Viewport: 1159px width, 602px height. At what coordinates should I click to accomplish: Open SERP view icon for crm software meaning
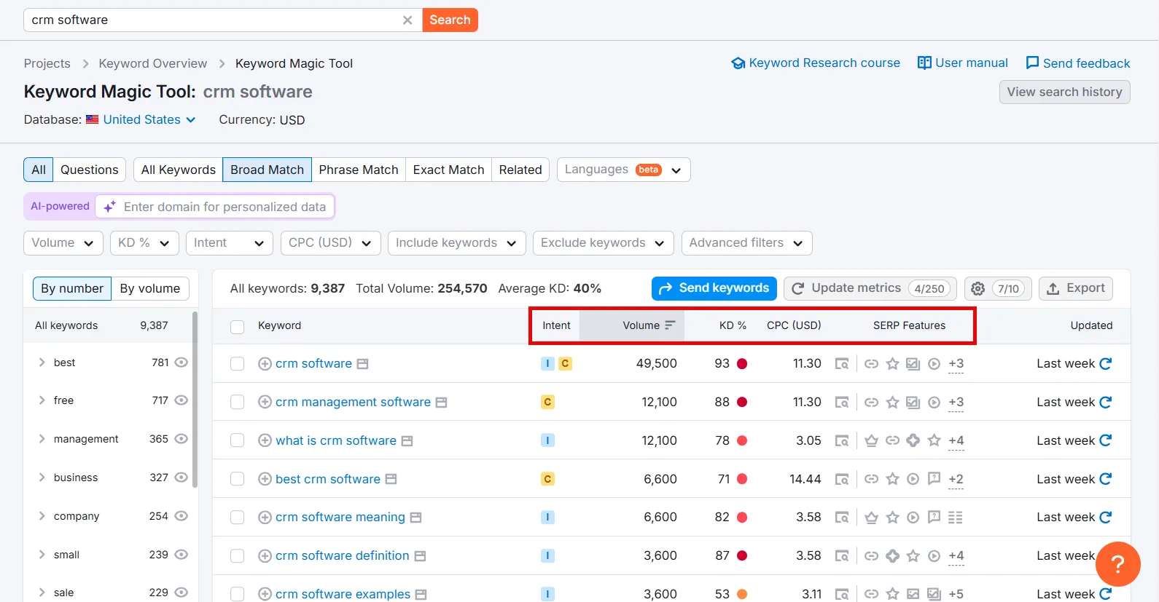[x=842, y=518]
